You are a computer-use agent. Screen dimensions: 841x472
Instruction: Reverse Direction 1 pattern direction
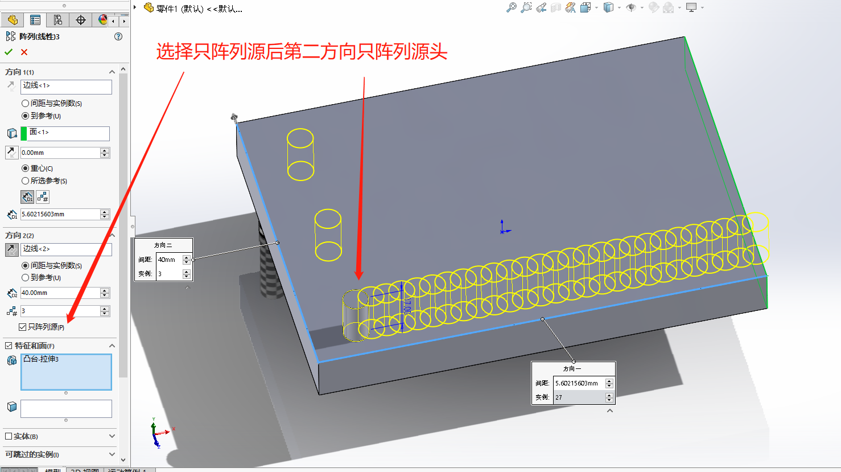pos(11,87)
